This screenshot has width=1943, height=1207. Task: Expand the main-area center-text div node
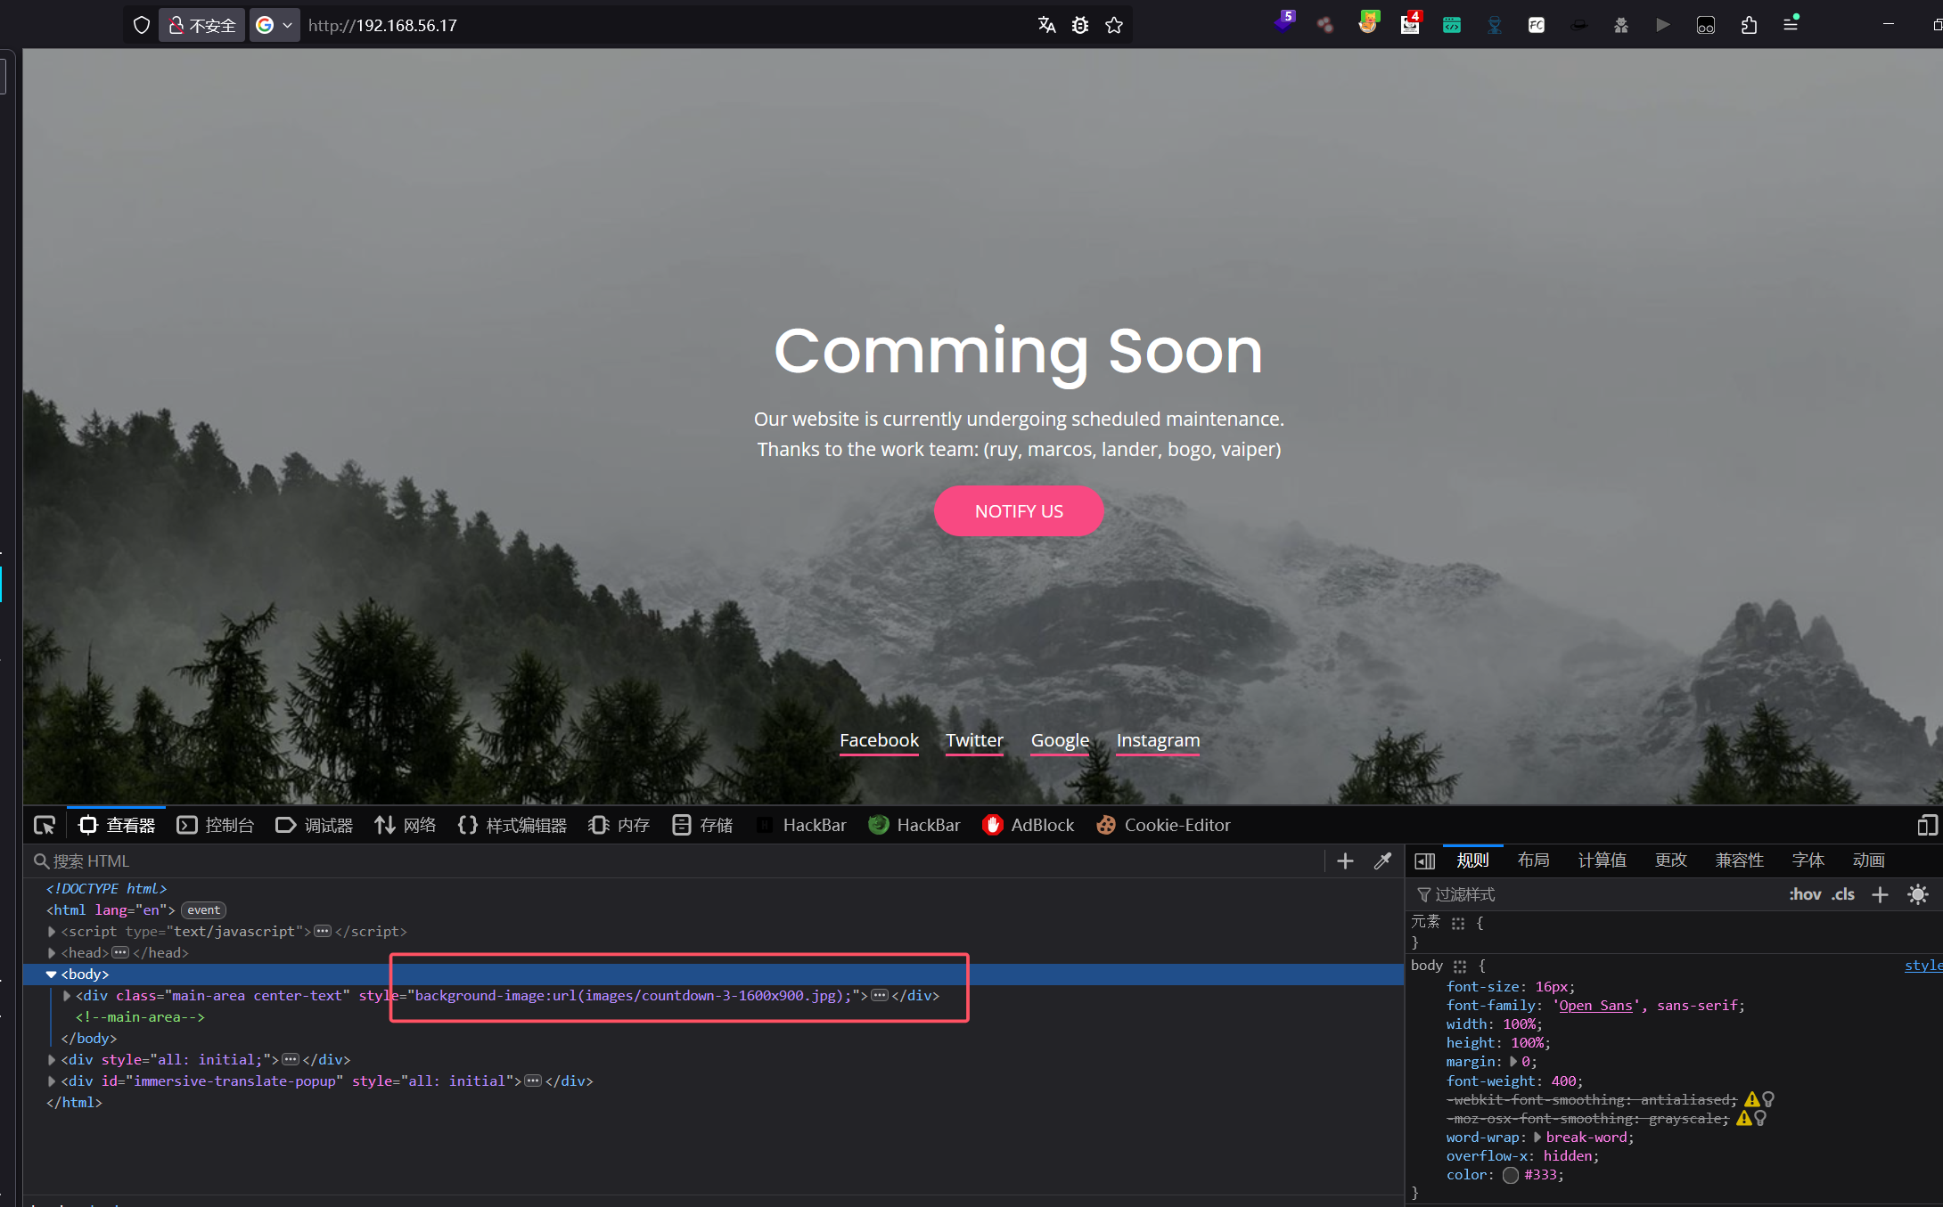[67, 996]
